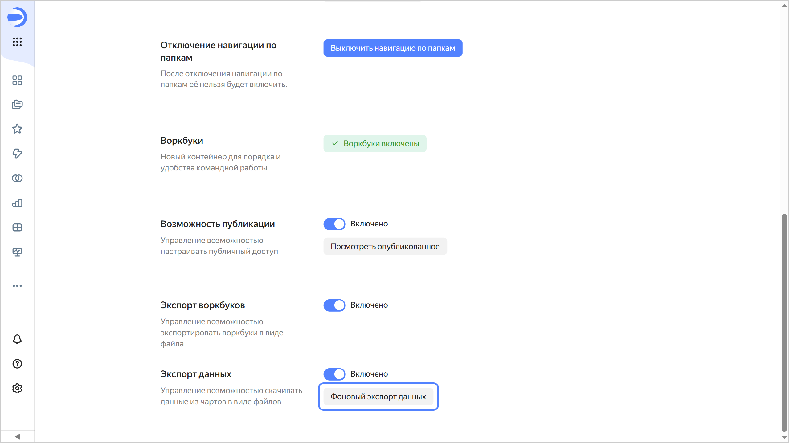Open the services grid menu
789x443 pixels.
click(x=17, y=42)
